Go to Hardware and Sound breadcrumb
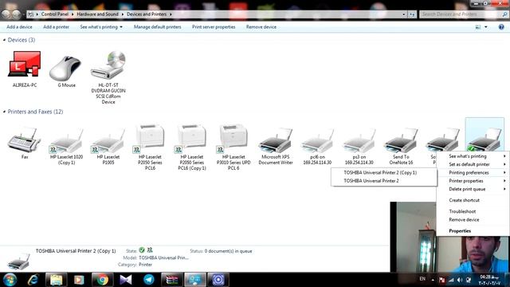Viewport: 510px width, 287px height. [x=97, y=14]
